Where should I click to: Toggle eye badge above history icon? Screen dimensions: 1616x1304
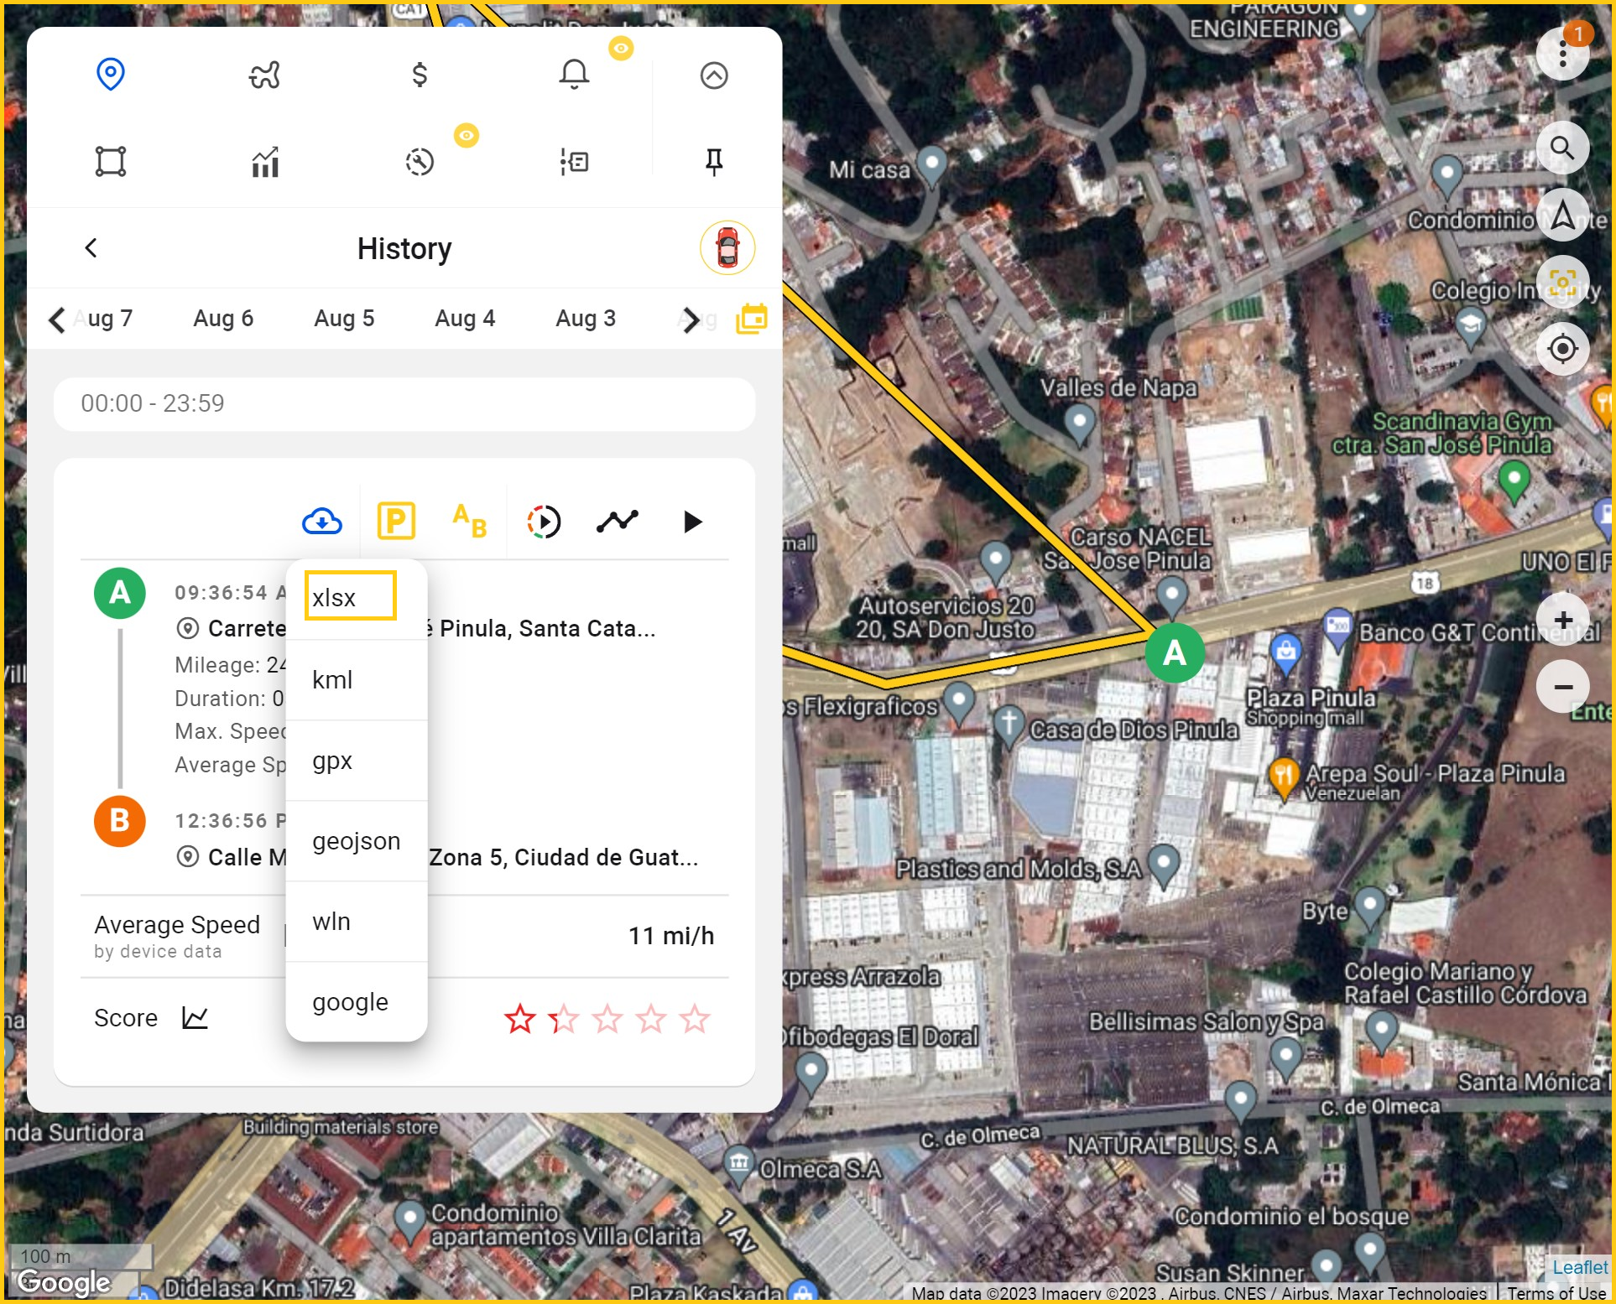(x=467, y=135)
